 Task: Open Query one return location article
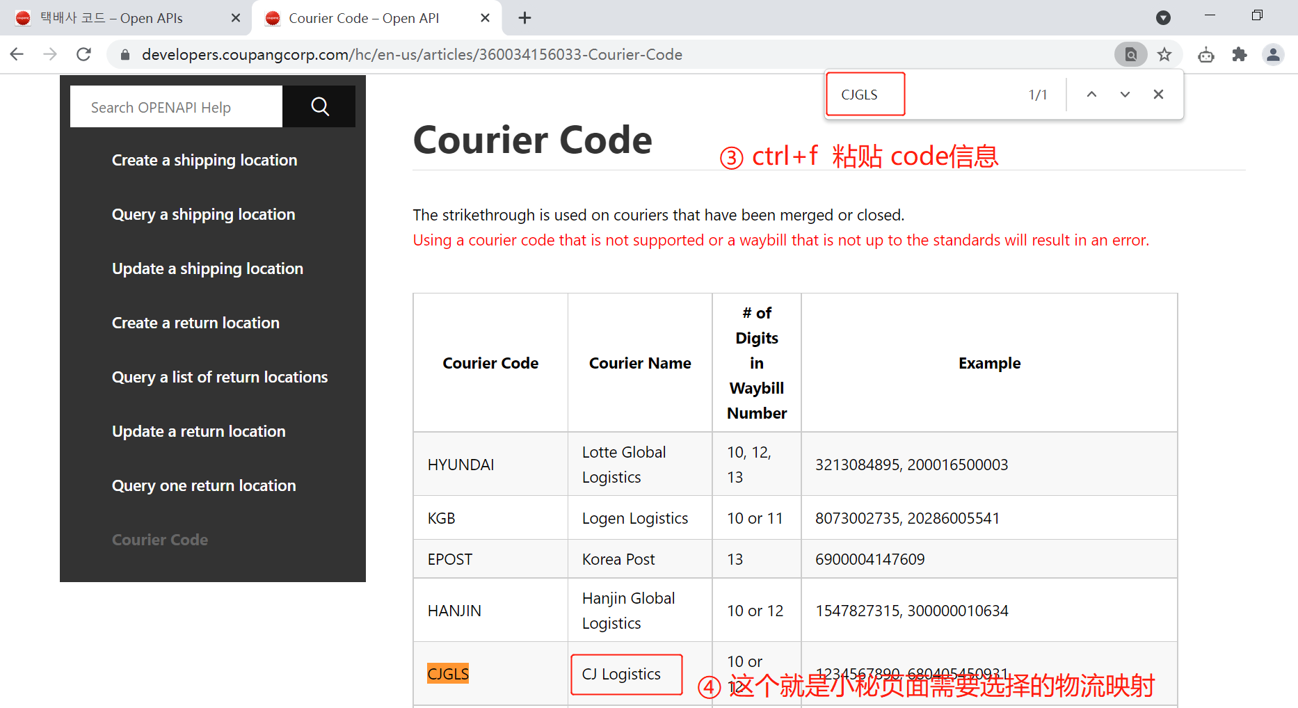pyautogui.click(x=204, y=485)
